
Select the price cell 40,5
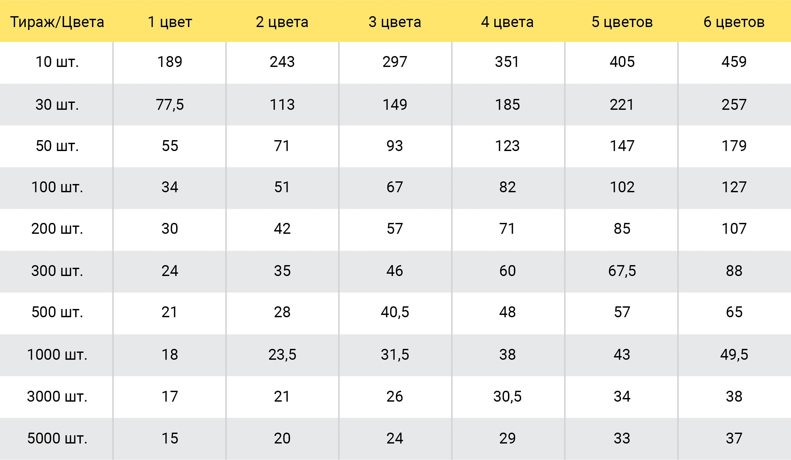(395, 312)
